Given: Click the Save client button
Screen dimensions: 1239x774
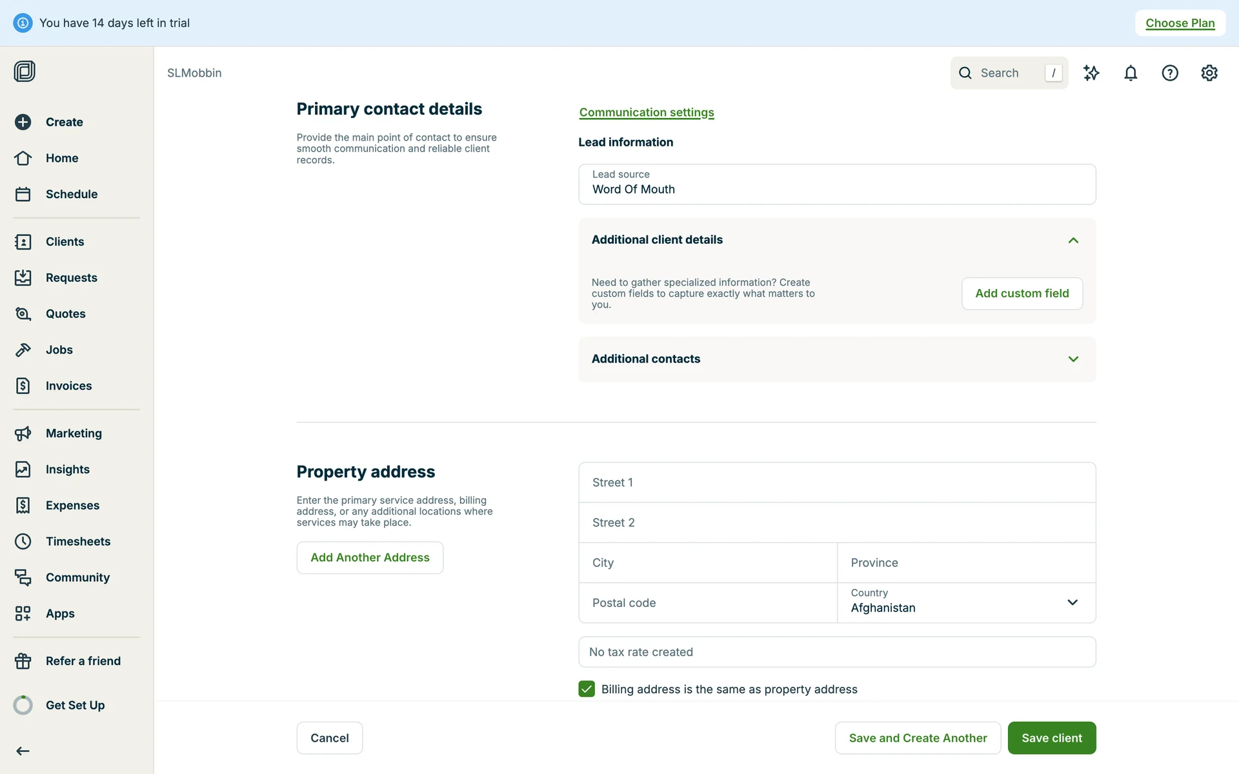Looking at the screenshot, I should pyautogui.click(x=1051, y=738).
